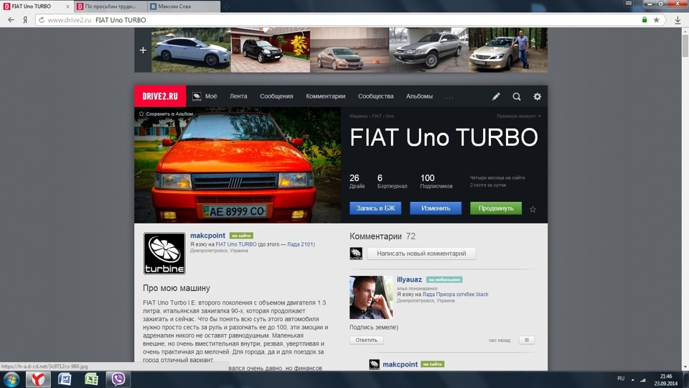
Task: Click Ответить under illyauaz comment
Action: (x=367, y=340)
